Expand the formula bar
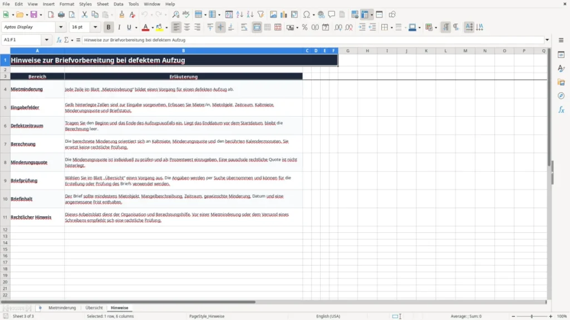The height and width of the screenshot is (320, 570). (547, 40)
